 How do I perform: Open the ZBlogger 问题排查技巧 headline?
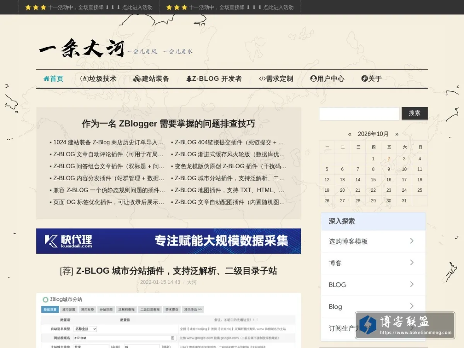(x=168, y=124)
